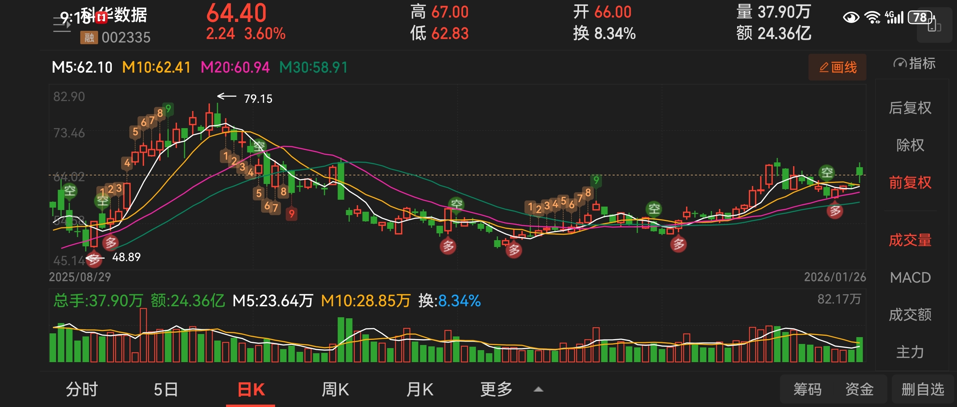The width and height of the screenshot is (957, 407).
Task: Tap the 融 margin trading badge
Action: pos(89,37)
